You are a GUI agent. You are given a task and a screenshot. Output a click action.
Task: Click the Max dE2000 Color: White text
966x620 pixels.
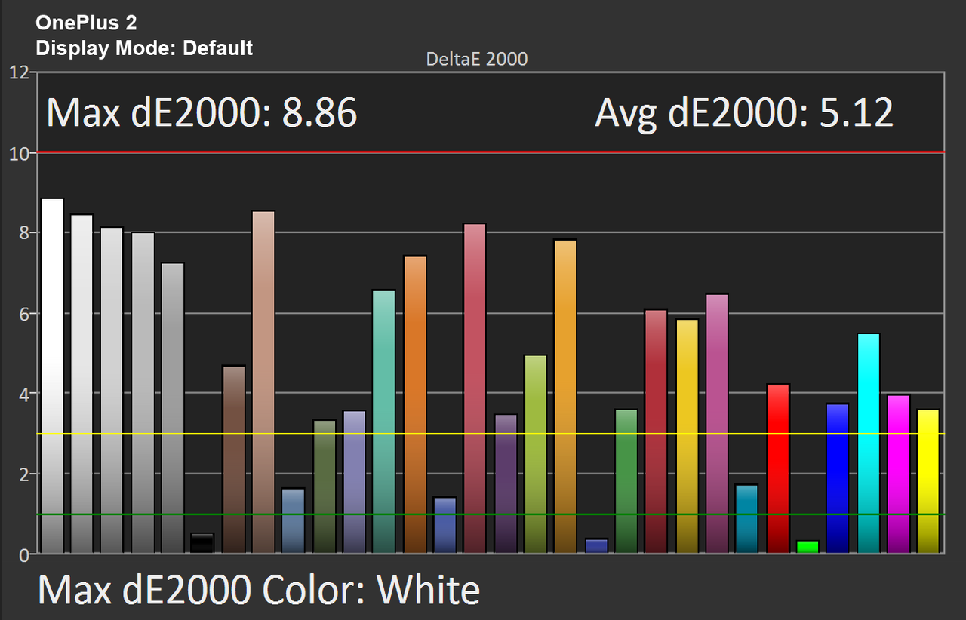(x=259, y=589)
